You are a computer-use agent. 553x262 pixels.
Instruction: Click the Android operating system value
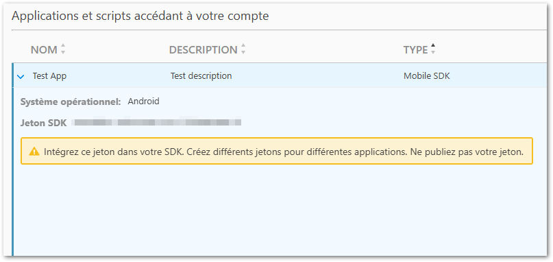[143, 102]
